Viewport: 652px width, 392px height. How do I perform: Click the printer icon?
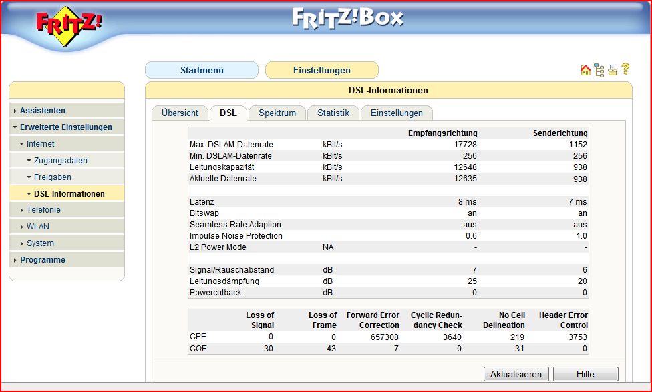coord(613,70)
